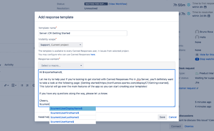Switch to the Activity tab

[9, 65]
